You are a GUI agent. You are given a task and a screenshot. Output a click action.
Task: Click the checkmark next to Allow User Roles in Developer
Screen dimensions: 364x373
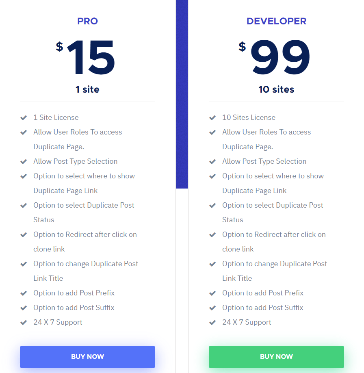coord(212,132)
